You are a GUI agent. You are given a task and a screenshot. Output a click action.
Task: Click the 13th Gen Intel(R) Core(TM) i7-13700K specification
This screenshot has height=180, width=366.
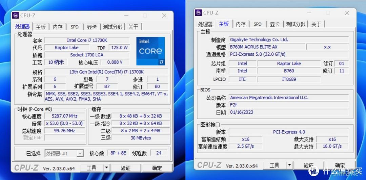[x=106, y=72]
